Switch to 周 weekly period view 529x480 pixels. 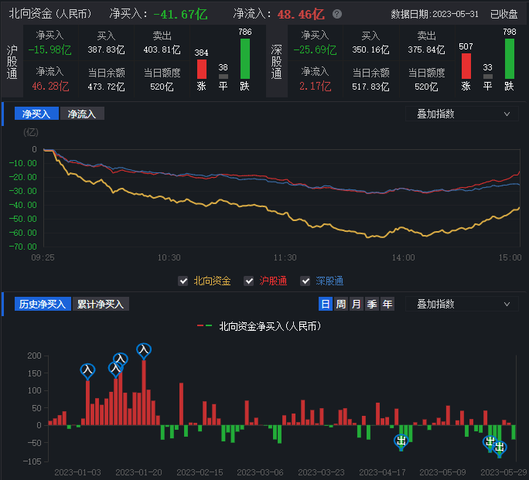(341, 305)
